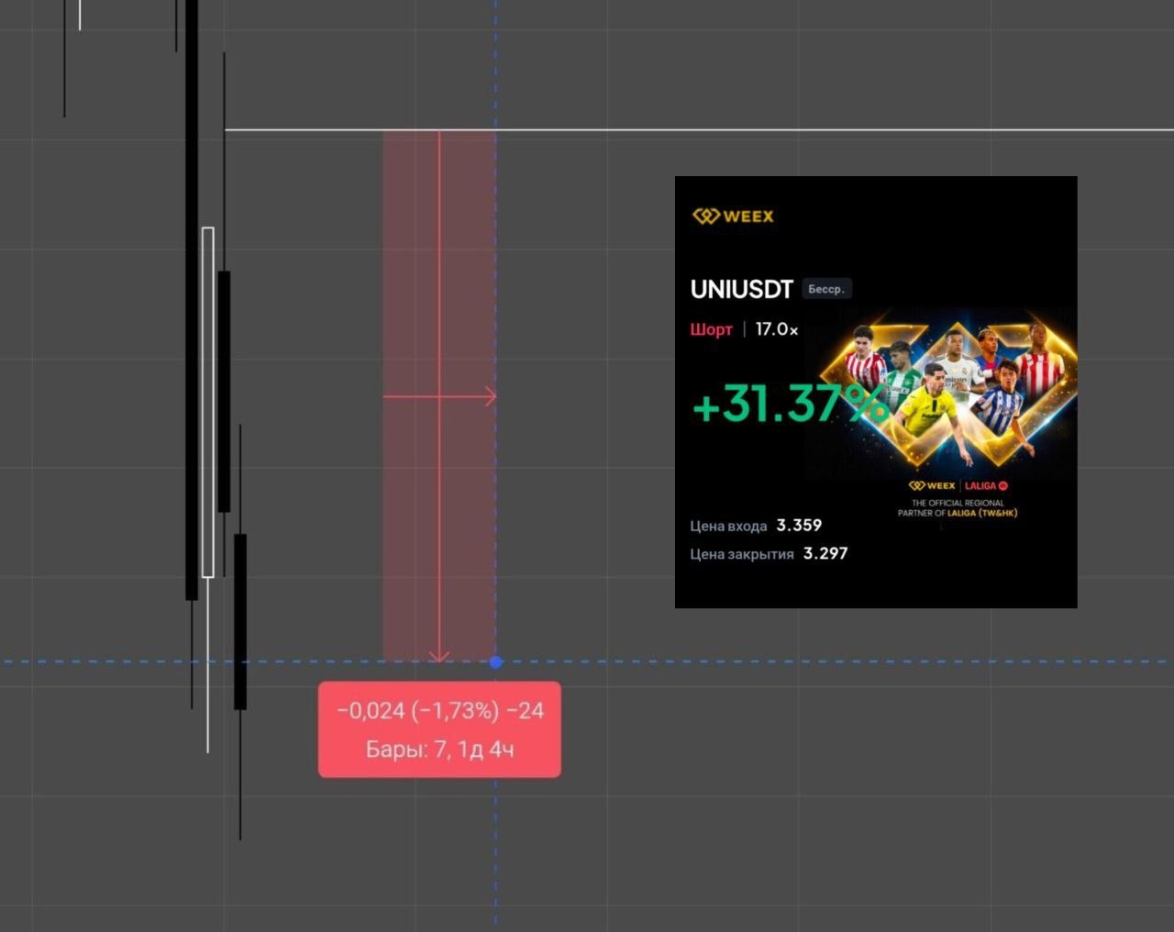Viewport: 1174px width, 932px height.
Task: Click the +31.37% profit figure
Action: pos(790,403)
